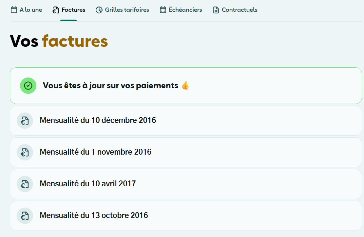Select the Factures tab

click(x=73, y=10)
